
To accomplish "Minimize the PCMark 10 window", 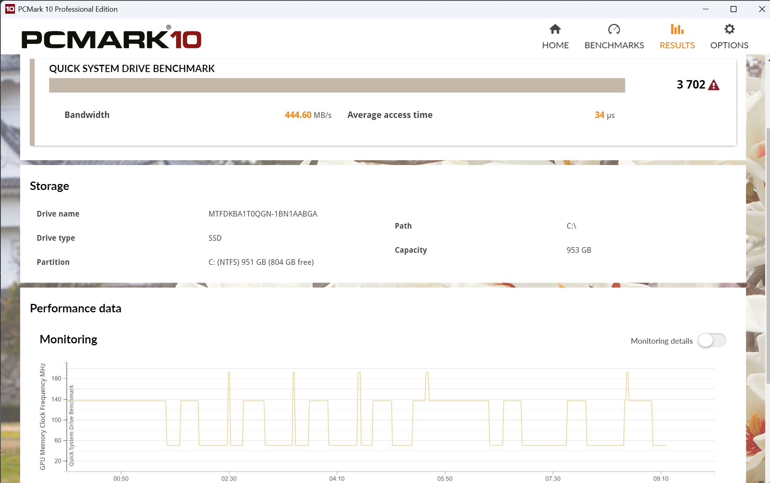I will pos(706,9).
